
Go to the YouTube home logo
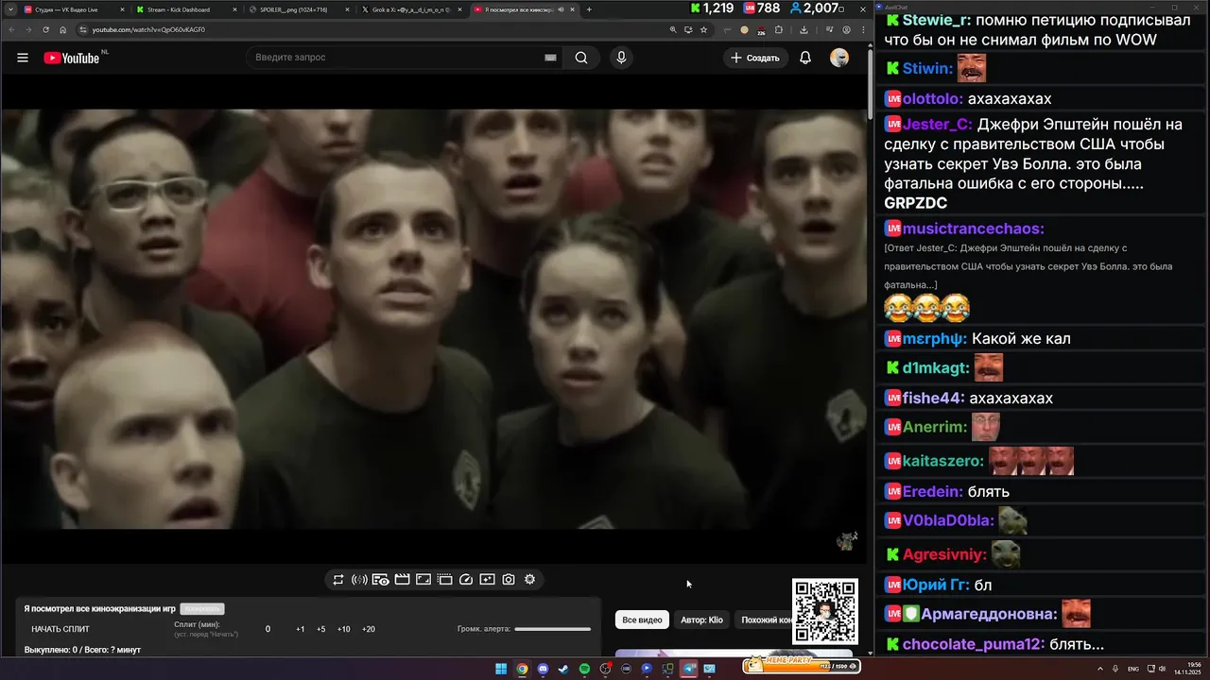[x=72, y=58]
